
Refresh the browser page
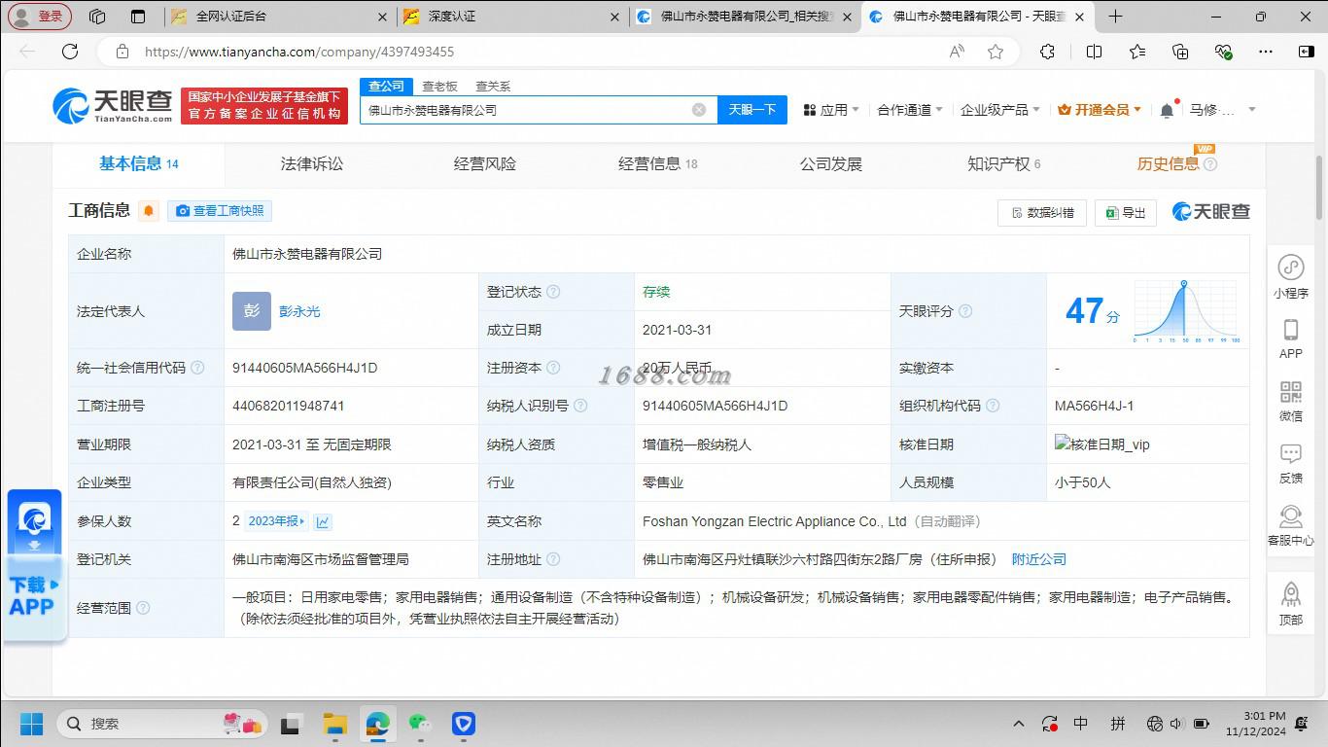tap(70, 52)
